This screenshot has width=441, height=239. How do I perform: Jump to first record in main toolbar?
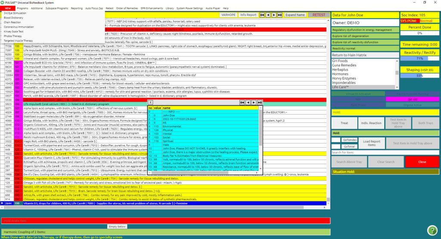pyautogui.click(x=262, y=15)
